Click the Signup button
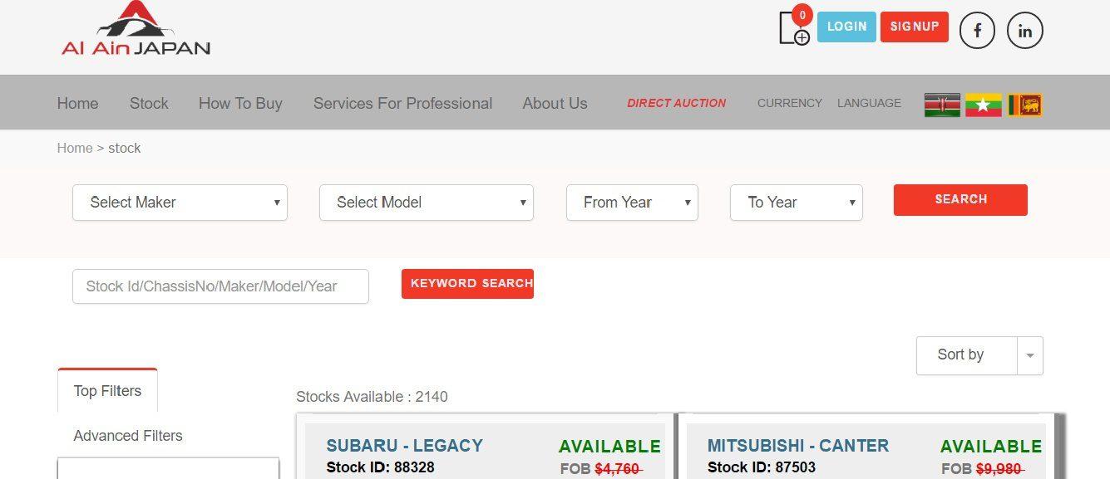The height and width of the screenshot is (479, 1110). point(915,27)
